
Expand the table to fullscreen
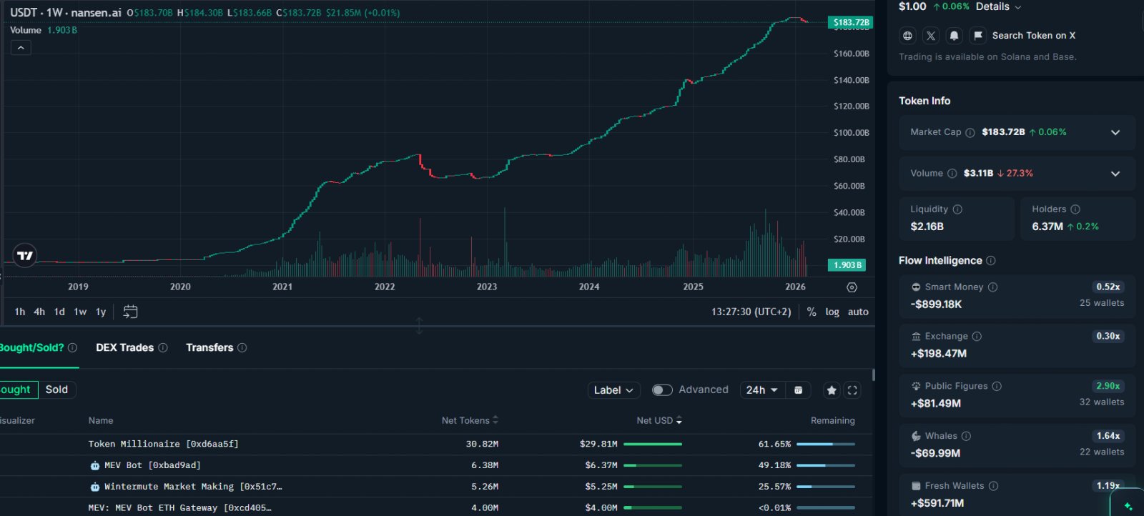(852, 390)
